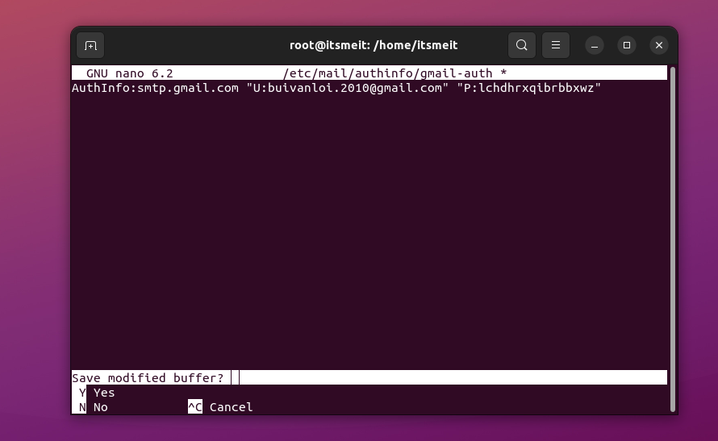718x441 pixels.
Task: Maximize the terminal window
Action: [627, 45]
